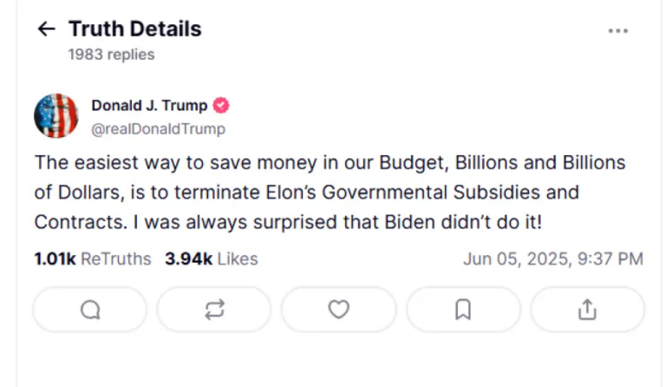The height and width of the screenshot is (387, 666).
Task: Open the @realDonaldTrump handle link
Action: (158, 129)
